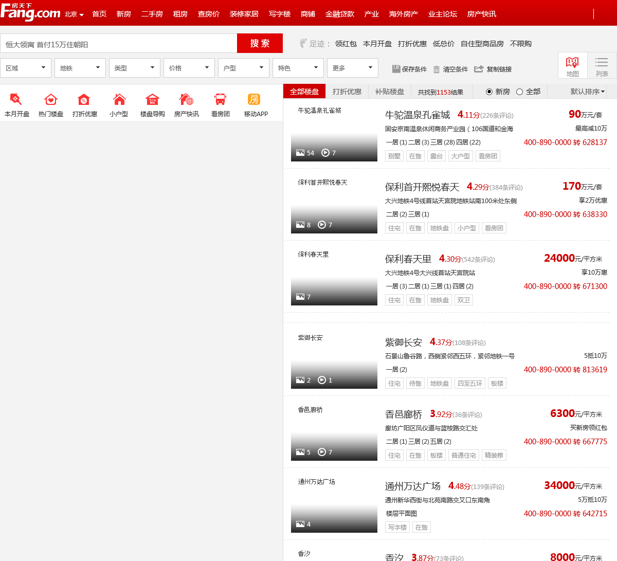Image resolution: width=617 pixels, height=561 pixels.
Task: Click the 精装修 tag on 香邑廊桥
Action: (x=494, y=455)
